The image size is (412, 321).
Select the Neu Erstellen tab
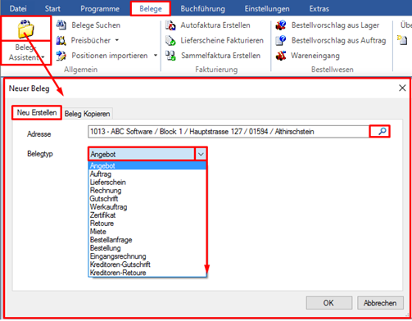tap(37, 112)
